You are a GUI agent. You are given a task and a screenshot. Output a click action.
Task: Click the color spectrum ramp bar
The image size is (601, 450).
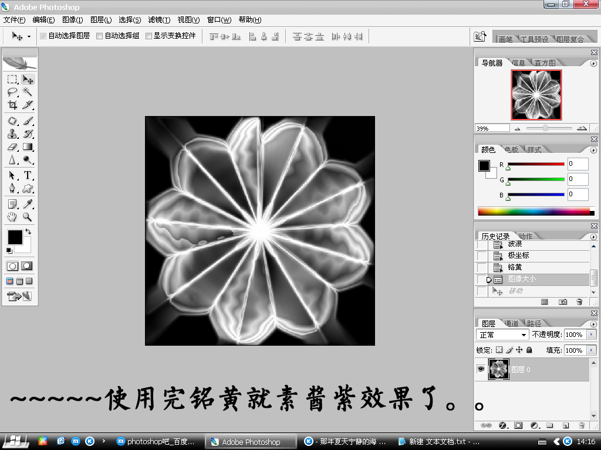pyautogui.click(x=534, y=212)
